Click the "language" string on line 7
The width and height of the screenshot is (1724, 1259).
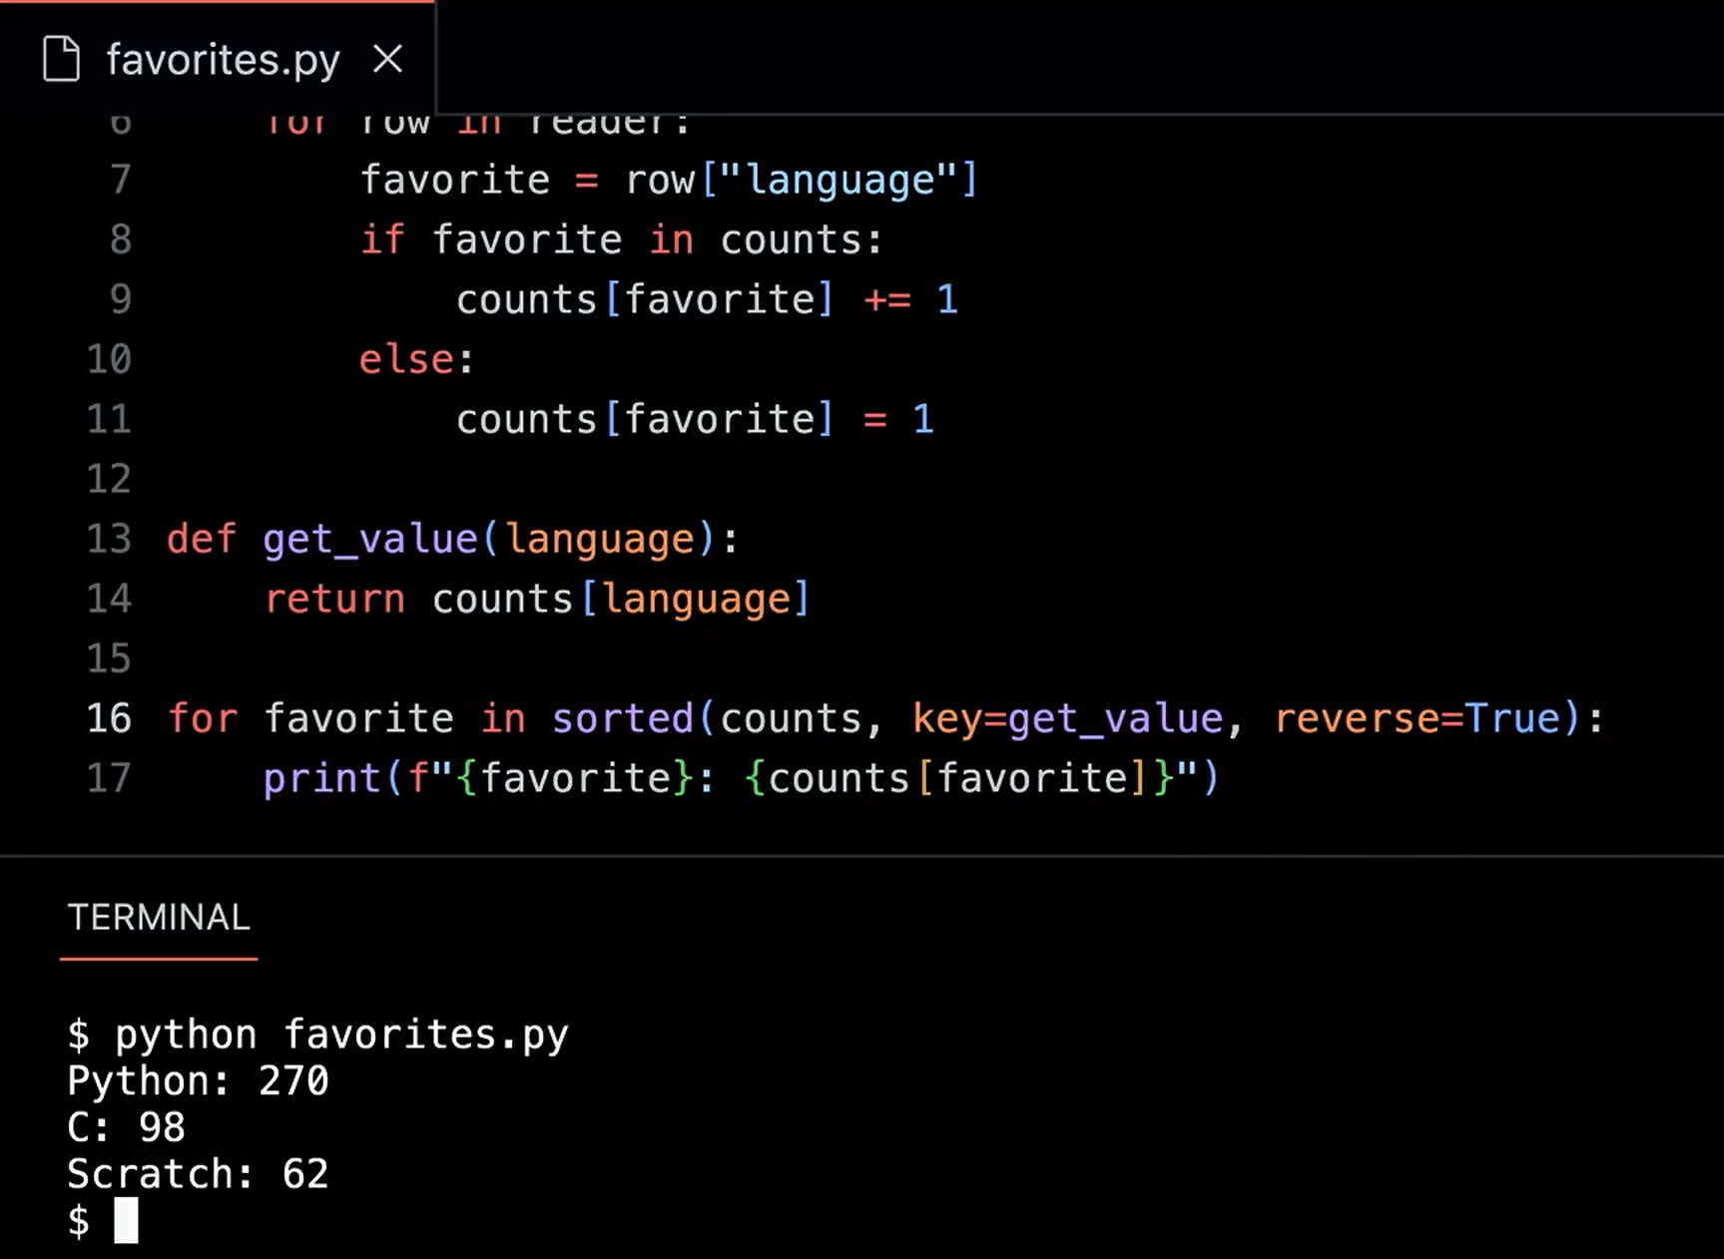(x=839, y=180)
